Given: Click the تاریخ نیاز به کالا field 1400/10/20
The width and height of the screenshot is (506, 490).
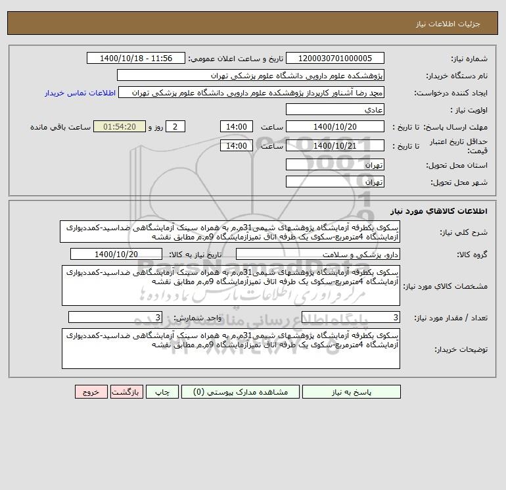Looking at the screenshot, I should (116, 254).
